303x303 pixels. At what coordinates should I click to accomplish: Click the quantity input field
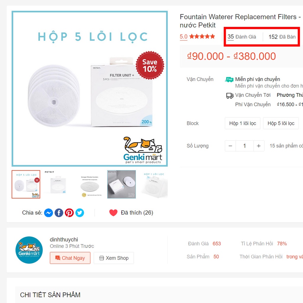[244, 146]
